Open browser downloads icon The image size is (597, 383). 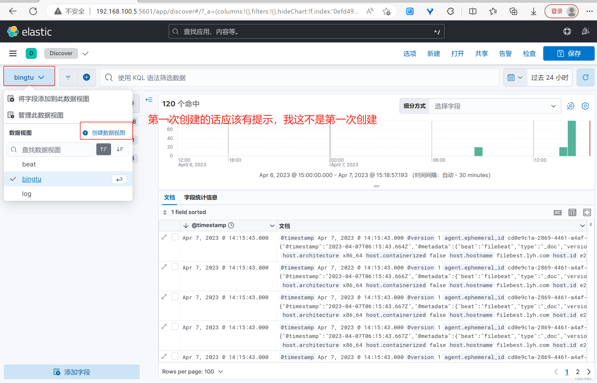click(533, 11)
